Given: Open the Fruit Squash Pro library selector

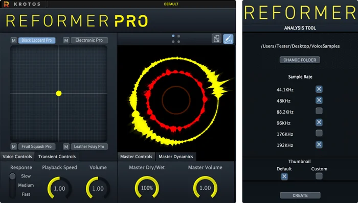Looking at the screenshot, I should tap(37, 147).
